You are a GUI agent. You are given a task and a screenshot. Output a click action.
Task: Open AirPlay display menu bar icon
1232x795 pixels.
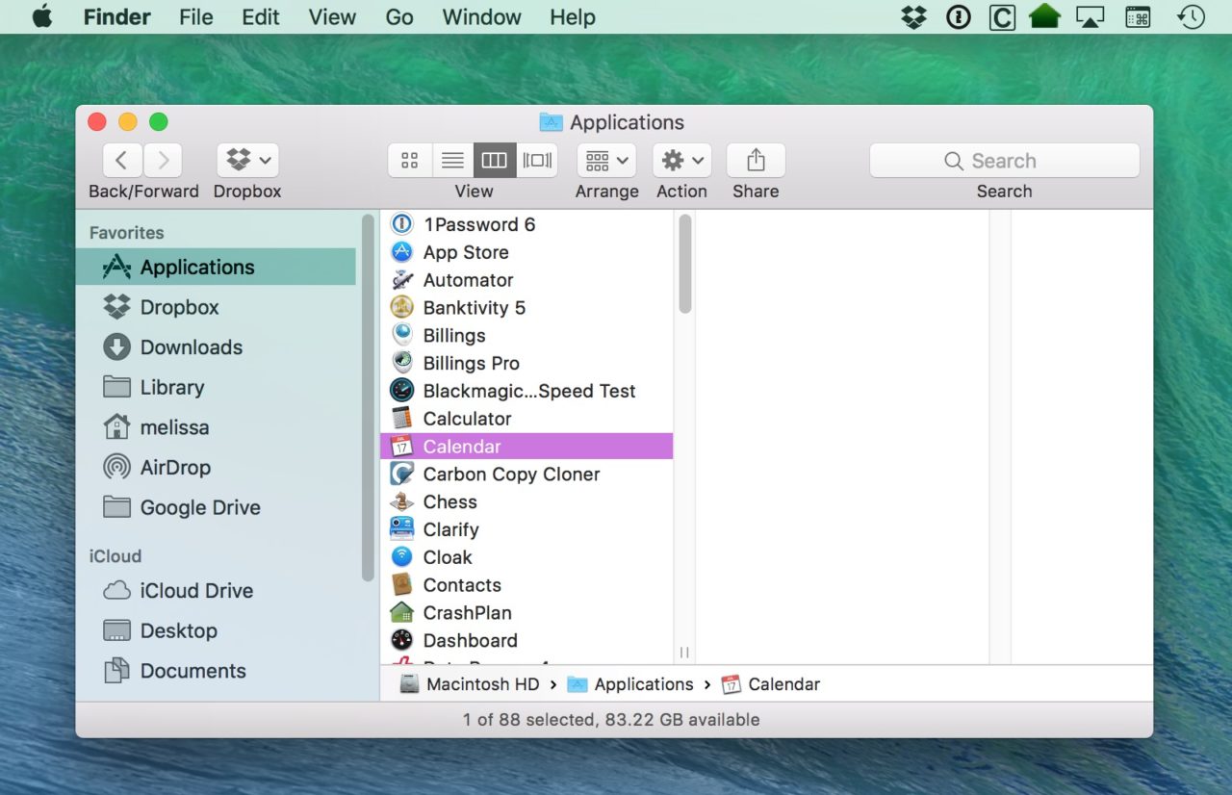[1090, 17]
